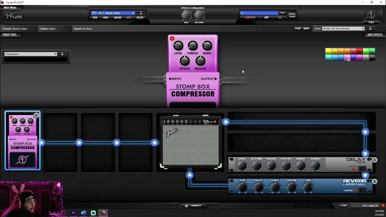Click the RATIO knob on the large Compressor pedal
Screen dimensions: 386x217
click(x=207, y=46)
